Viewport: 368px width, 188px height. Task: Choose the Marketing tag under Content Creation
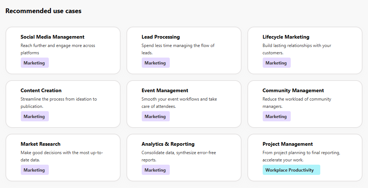pyautogui.click(x=34, y=117)
